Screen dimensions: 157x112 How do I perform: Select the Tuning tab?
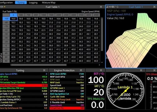coord(21,2)
